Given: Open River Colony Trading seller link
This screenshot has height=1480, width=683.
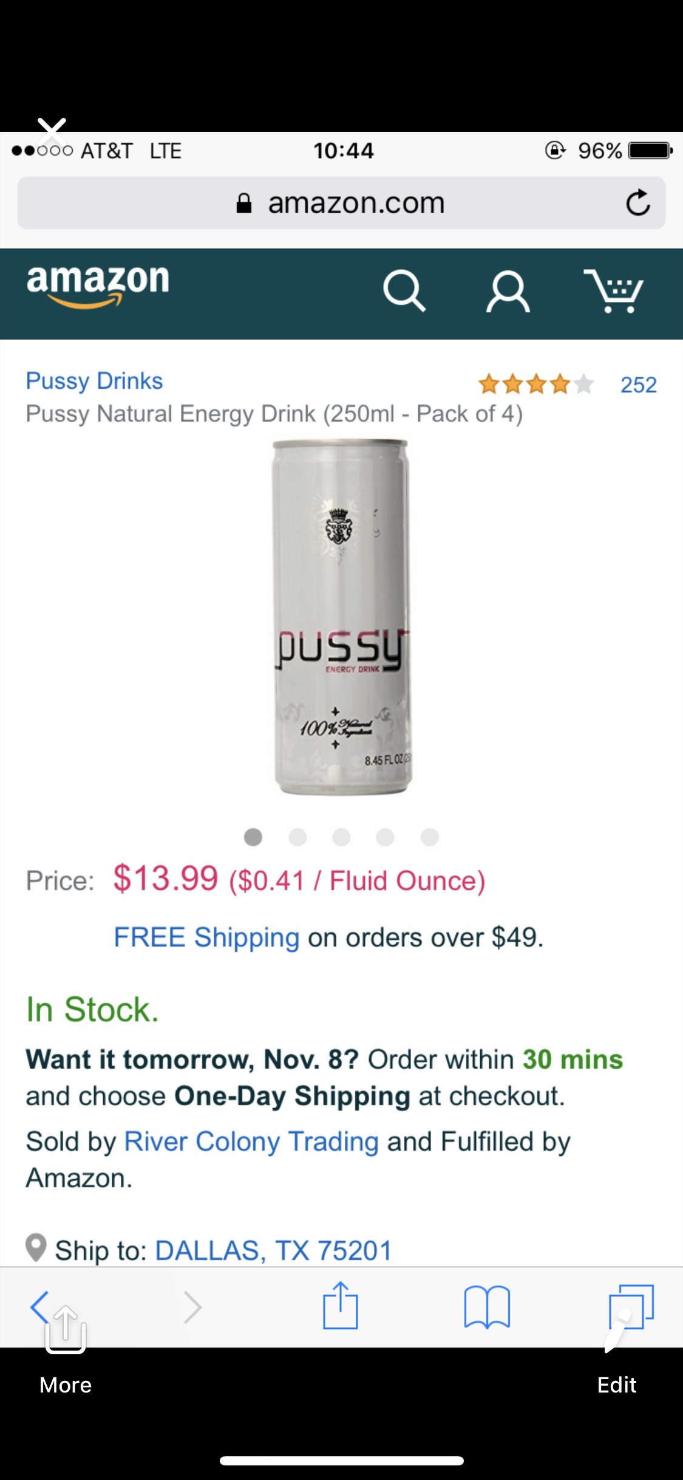Looking at the screenshot, I should (251, 1142).
